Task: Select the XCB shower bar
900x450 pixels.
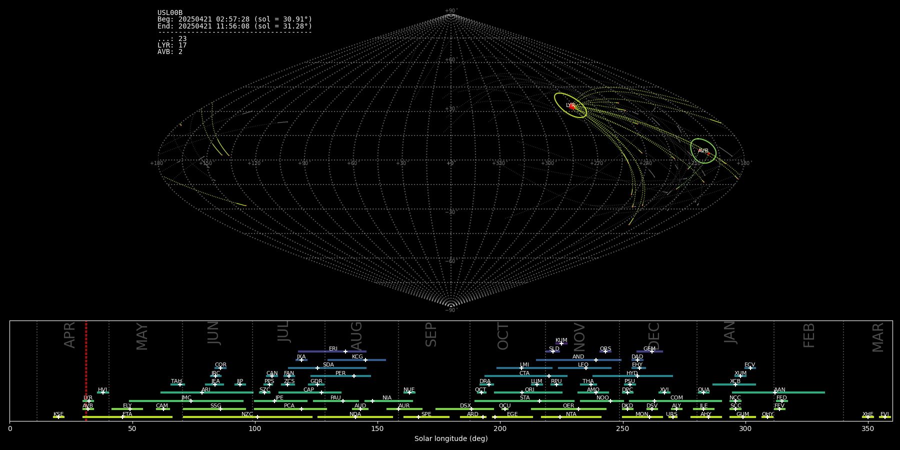Action: click(734, 384)
